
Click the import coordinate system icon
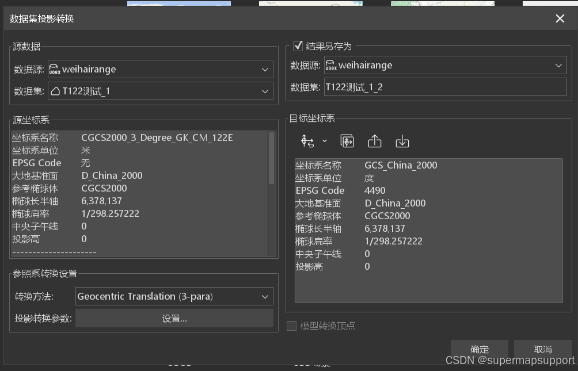[402, 140]
